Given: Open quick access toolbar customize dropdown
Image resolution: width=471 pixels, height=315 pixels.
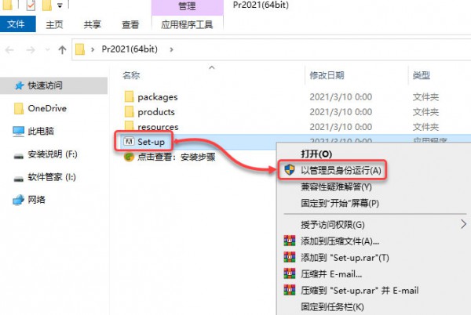Looking at the screenshot, I should pos(60,5).
